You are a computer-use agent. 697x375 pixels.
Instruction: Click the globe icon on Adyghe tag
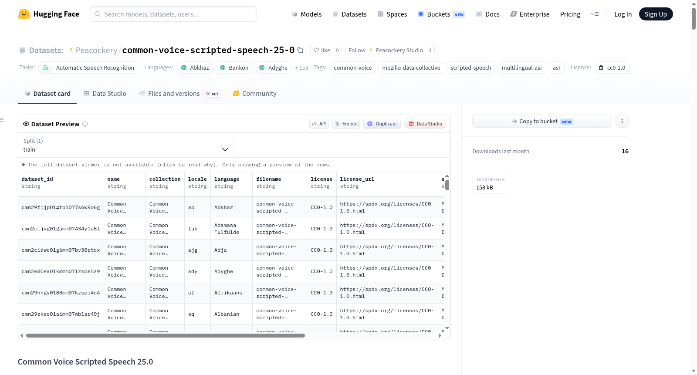[262, 68]
